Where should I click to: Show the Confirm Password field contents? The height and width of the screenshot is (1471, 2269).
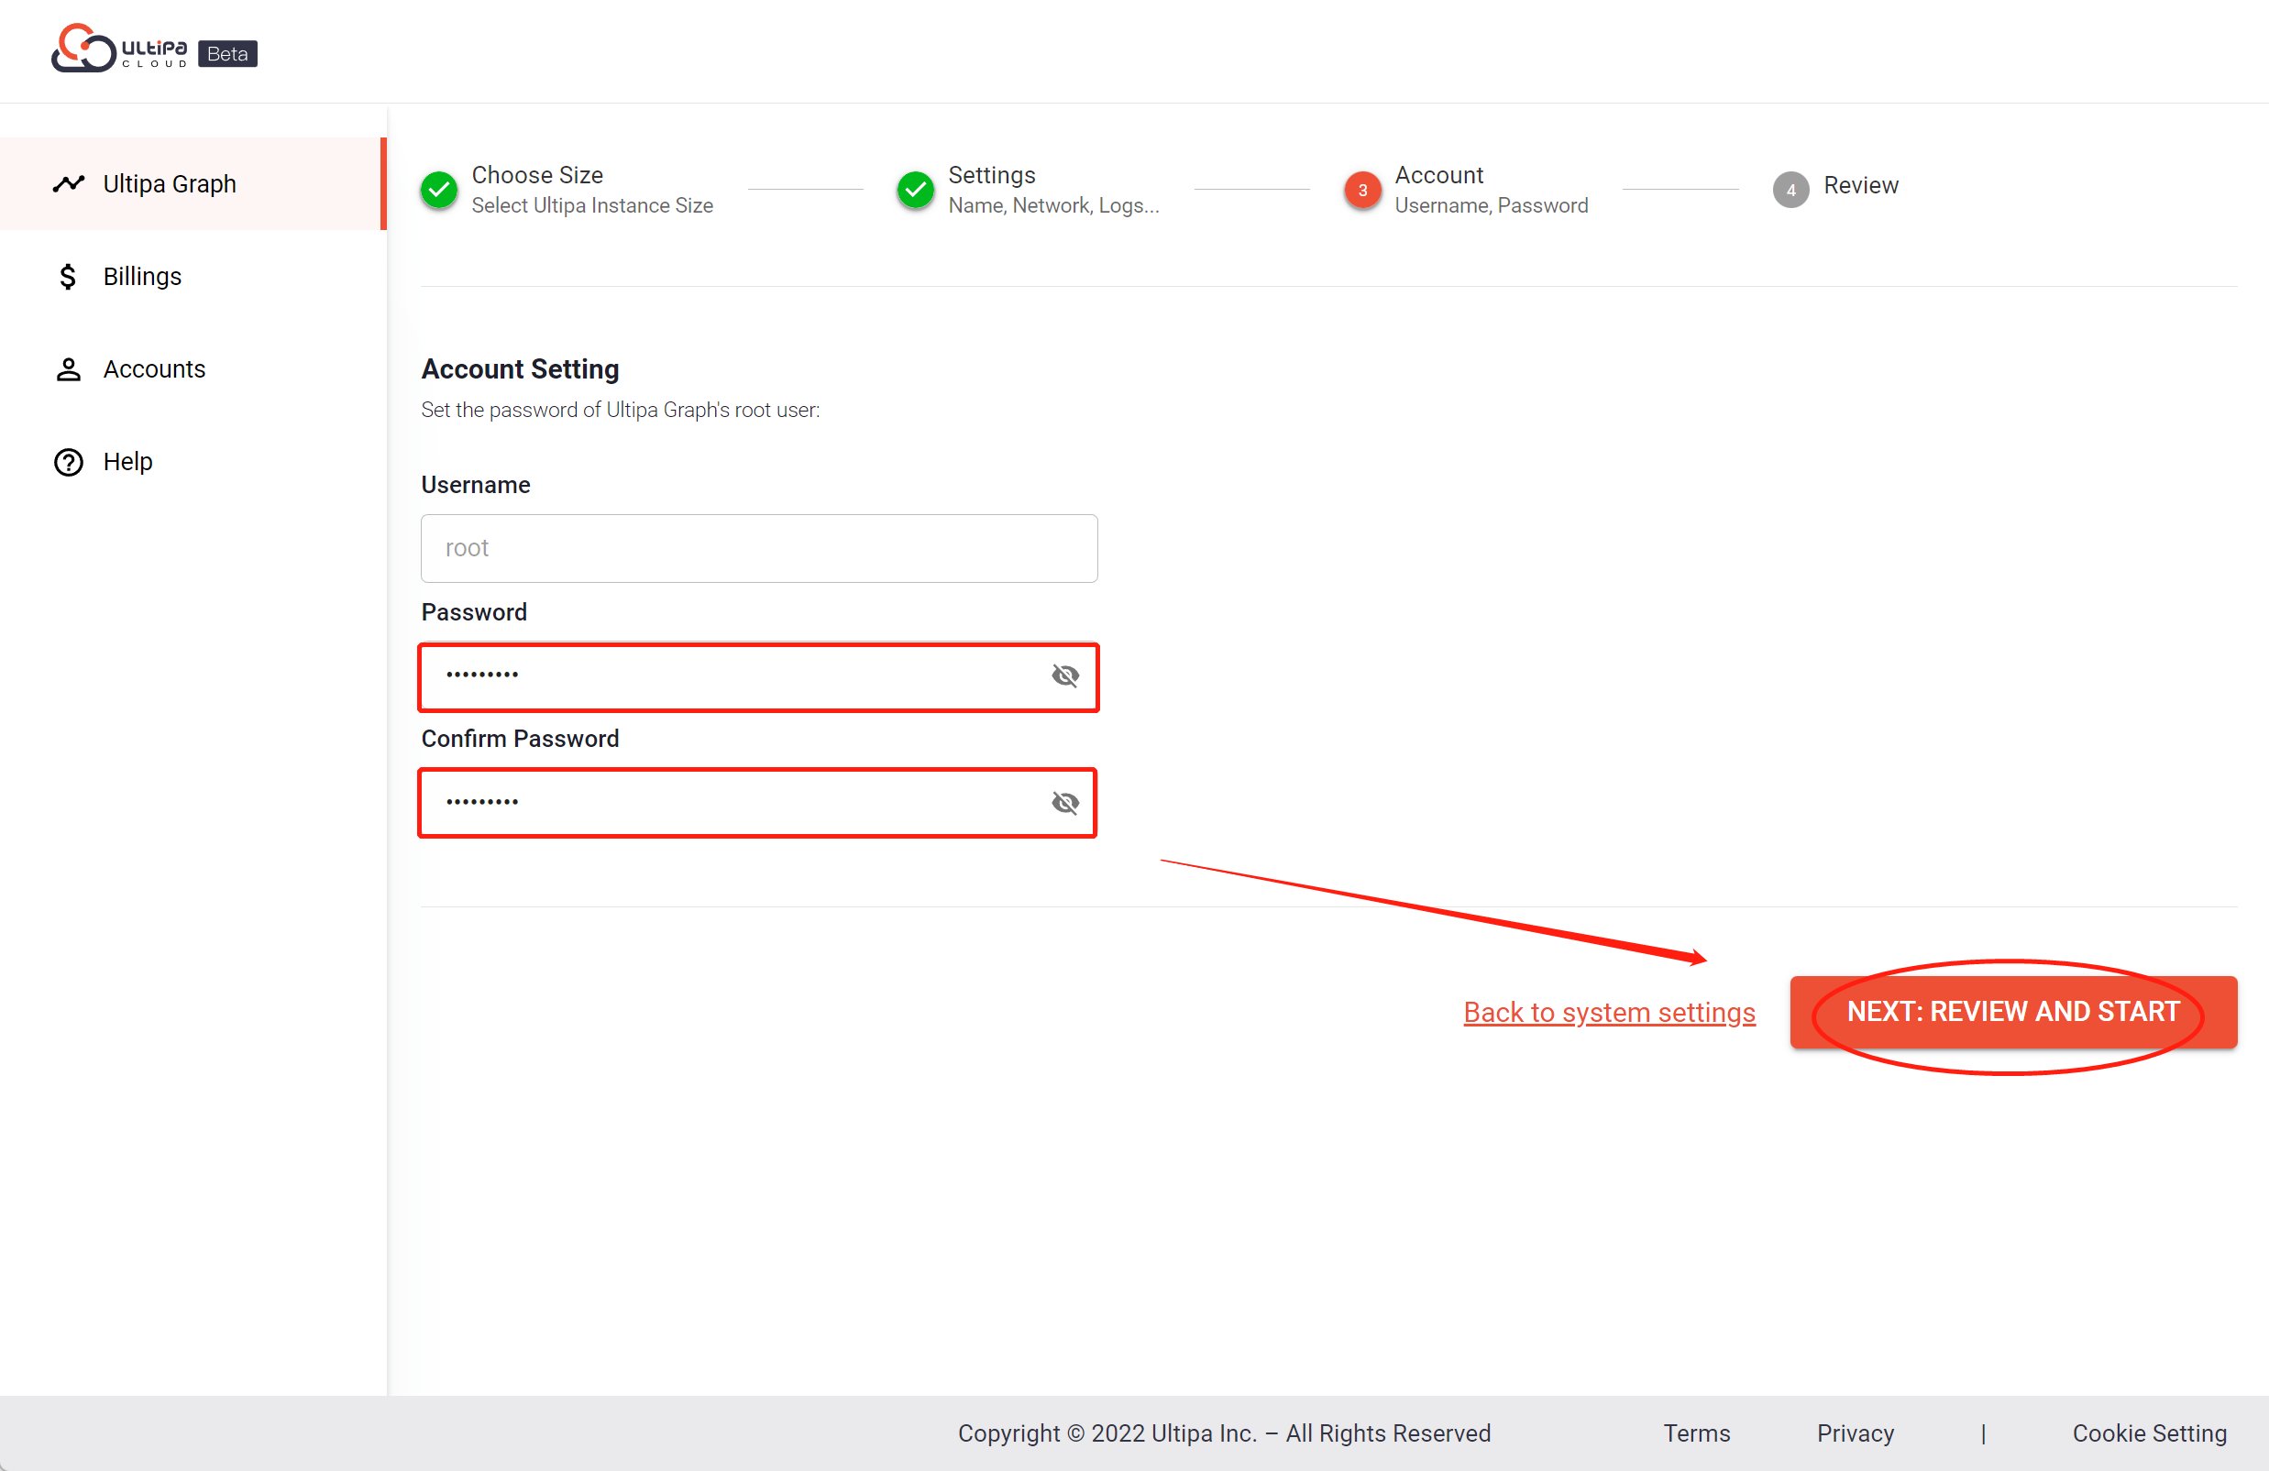tap(1065, 803)
